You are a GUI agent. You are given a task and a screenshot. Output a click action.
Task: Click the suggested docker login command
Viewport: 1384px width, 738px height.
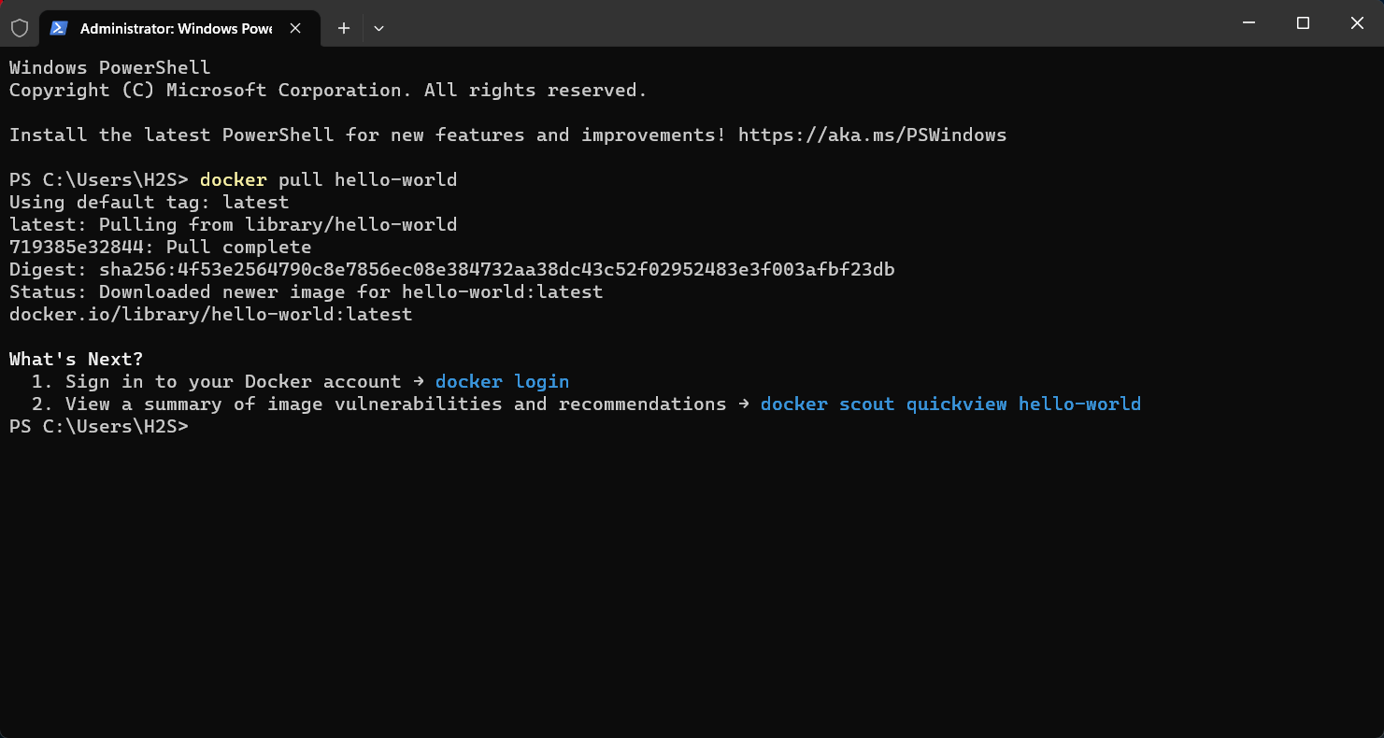pyautogui.click(x=502, y=381)
